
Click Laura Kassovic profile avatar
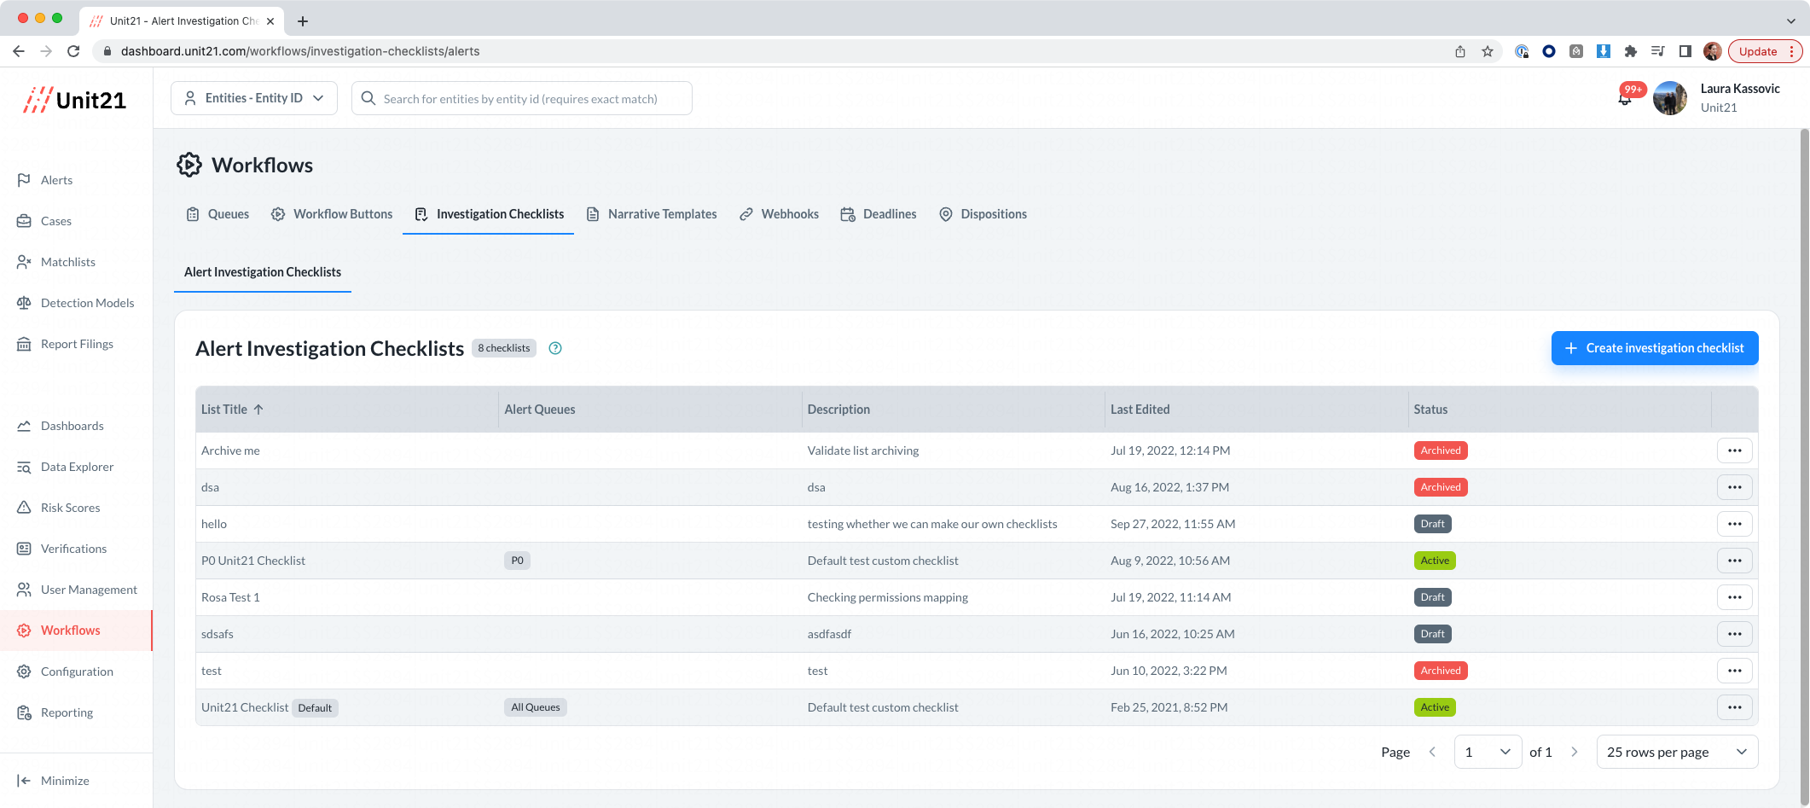click(1669, 98)
